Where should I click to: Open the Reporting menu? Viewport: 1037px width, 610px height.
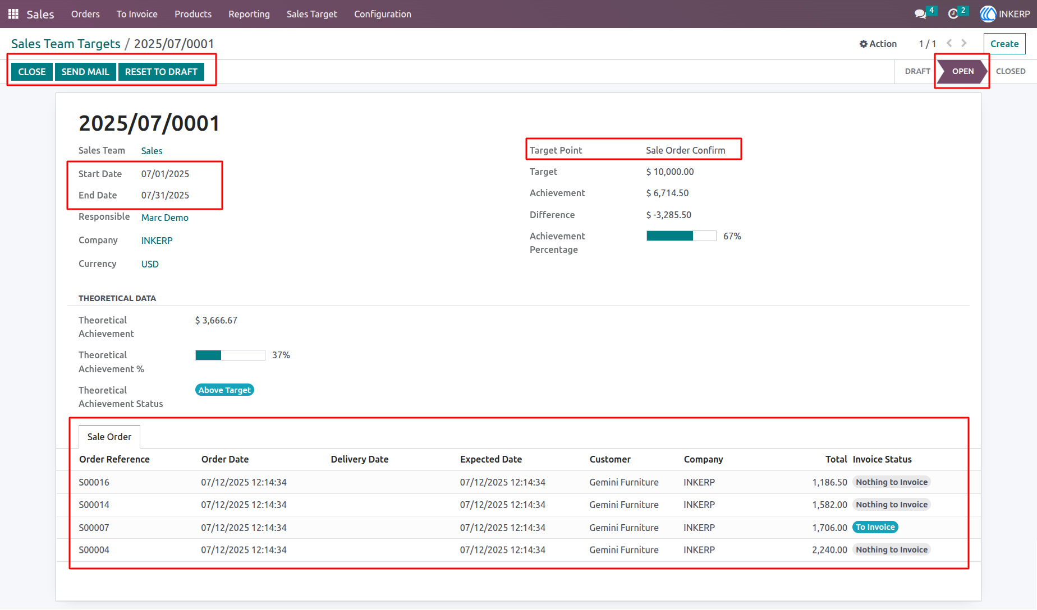coord(249,14)
